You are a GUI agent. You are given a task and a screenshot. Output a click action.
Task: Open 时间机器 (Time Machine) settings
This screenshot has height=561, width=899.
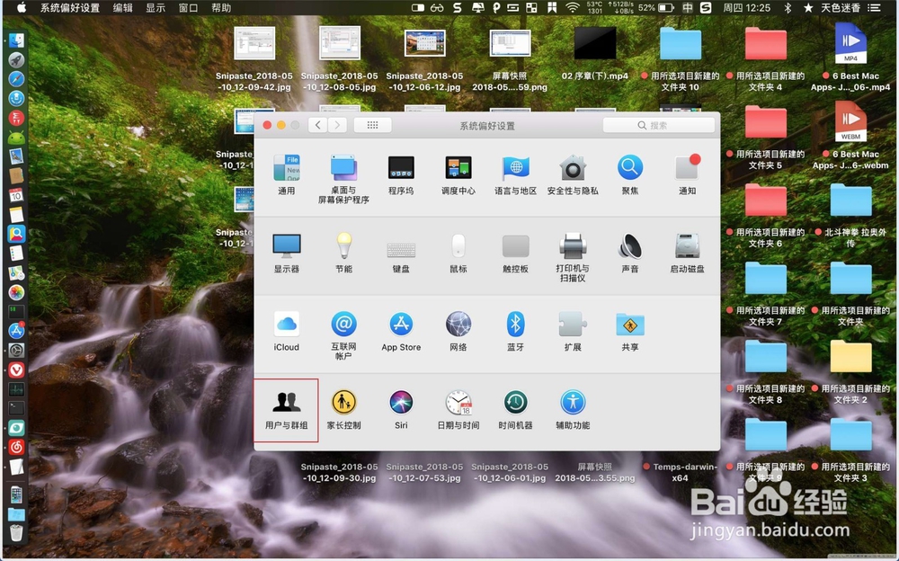[515, 406]
